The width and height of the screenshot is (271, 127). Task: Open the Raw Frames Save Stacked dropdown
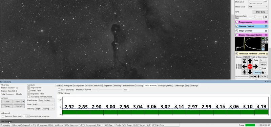(46, 100)
